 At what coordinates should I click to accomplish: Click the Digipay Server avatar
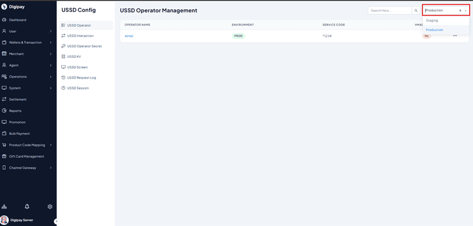(x=4, y=220)
